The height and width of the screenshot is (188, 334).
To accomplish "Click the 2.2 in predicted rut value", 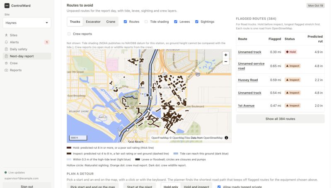I will tap(318, 80).
